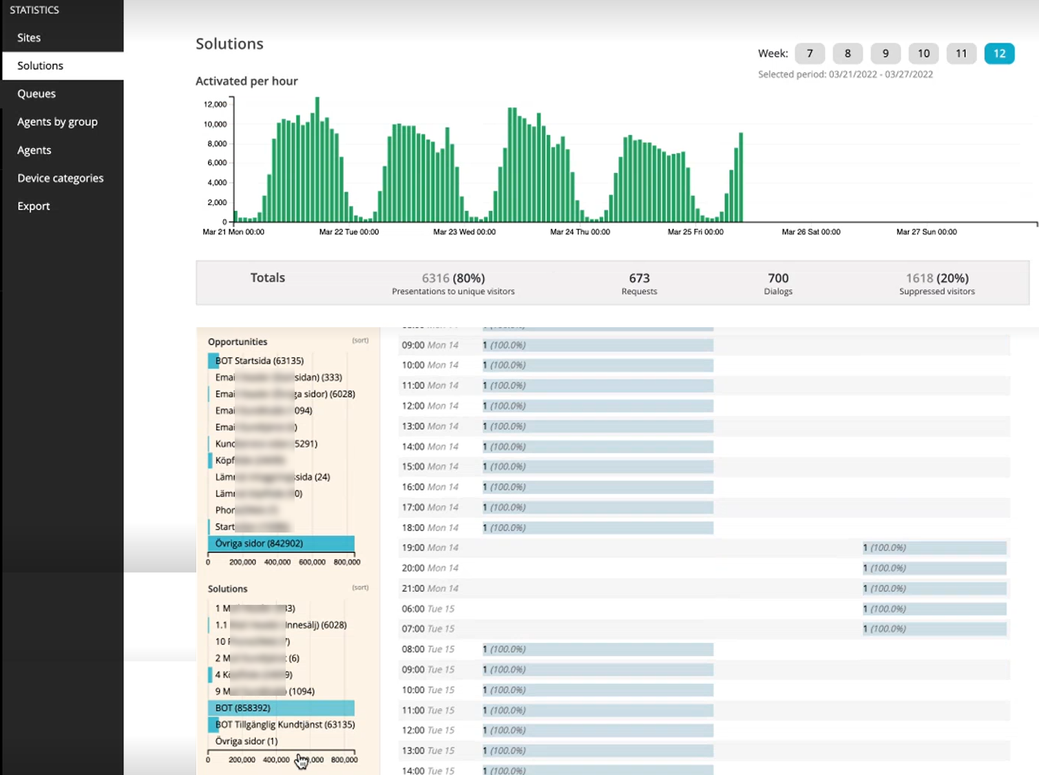Sort the Solutions list

point(360,588)
